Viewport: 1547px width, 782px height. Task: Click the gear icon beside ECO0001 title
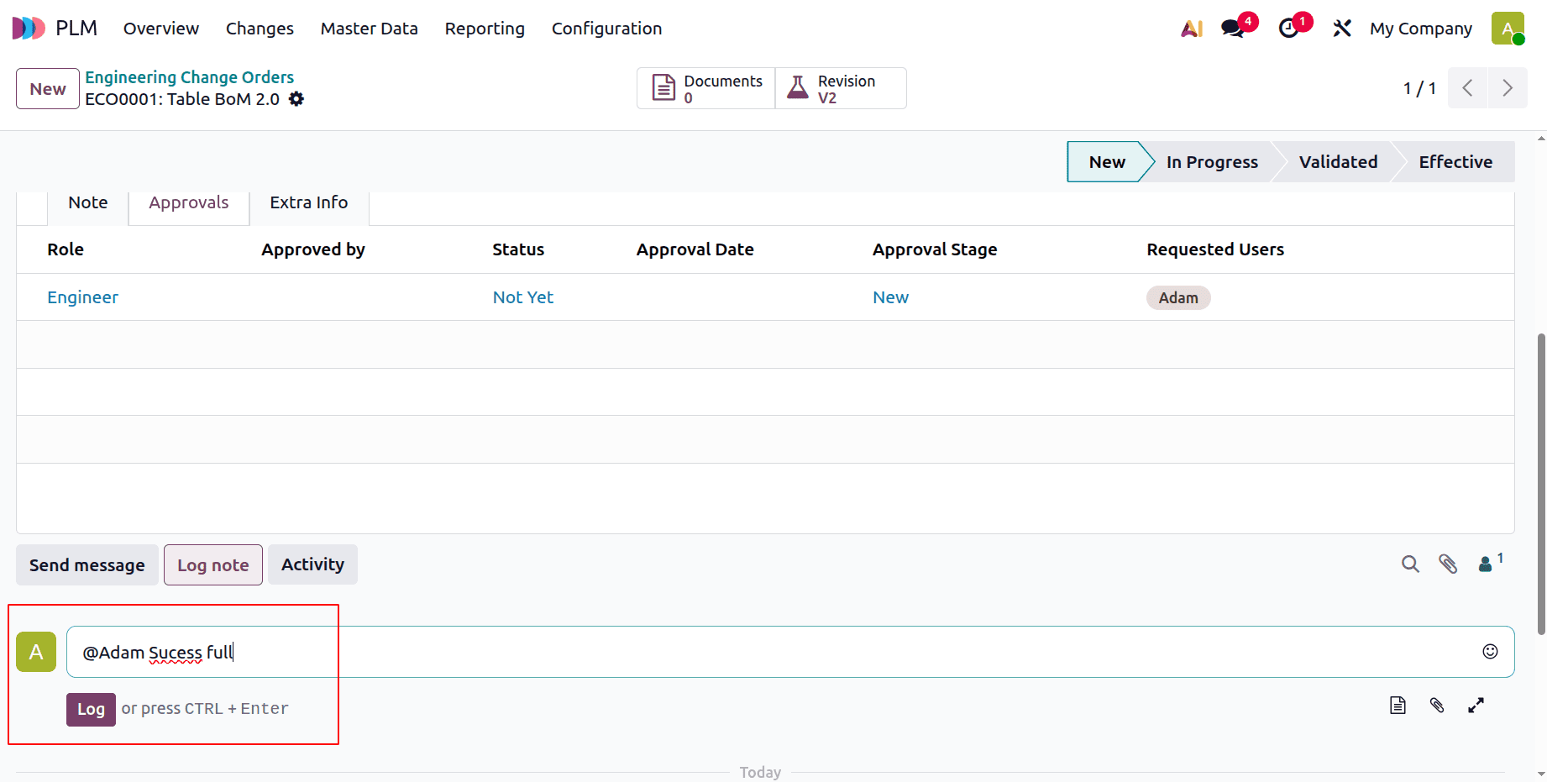coord(296,99)
